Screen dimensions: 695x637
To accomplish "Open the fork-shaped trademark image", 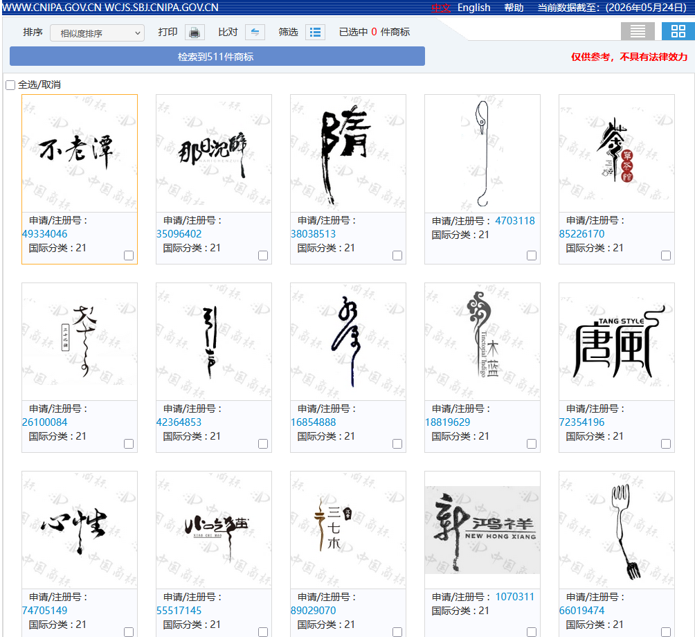I will (x=617, y=530).
